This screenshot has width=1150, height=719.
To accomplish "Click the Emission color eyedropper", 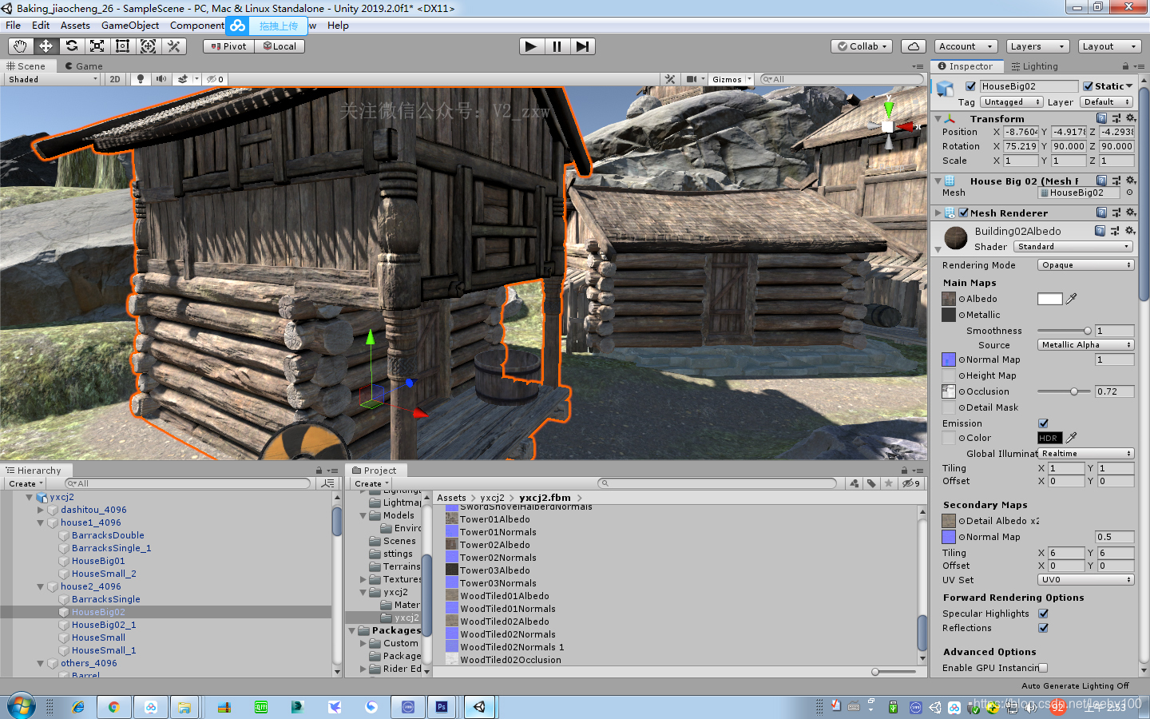I will [1072, 438].
